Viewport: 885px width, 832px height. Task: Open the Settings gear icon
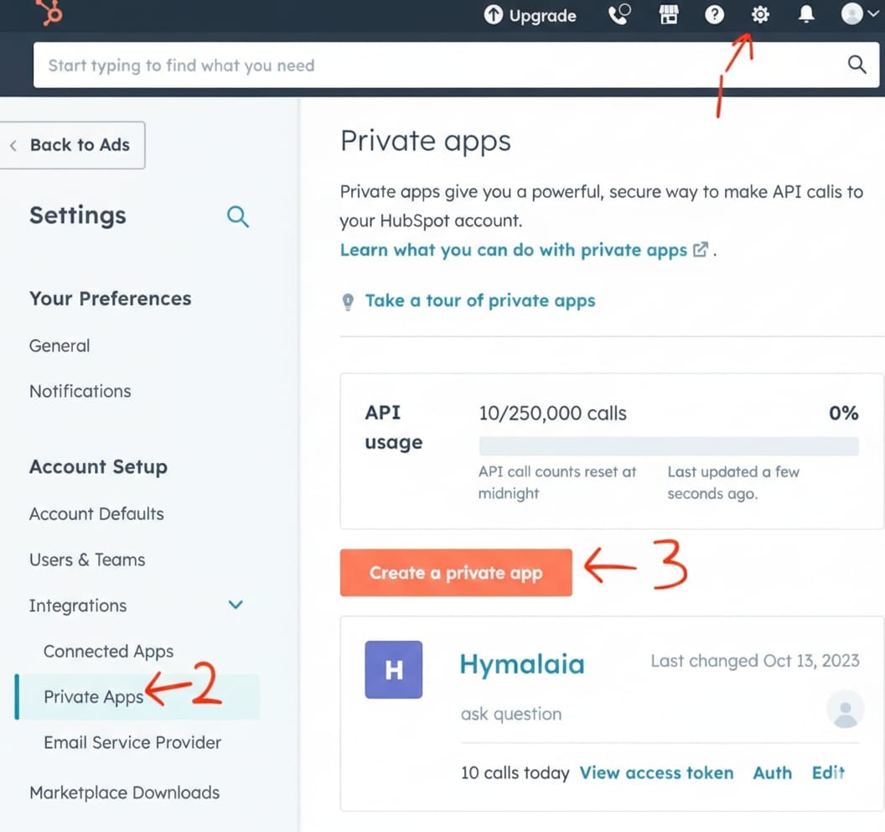(x=759, y=15)
